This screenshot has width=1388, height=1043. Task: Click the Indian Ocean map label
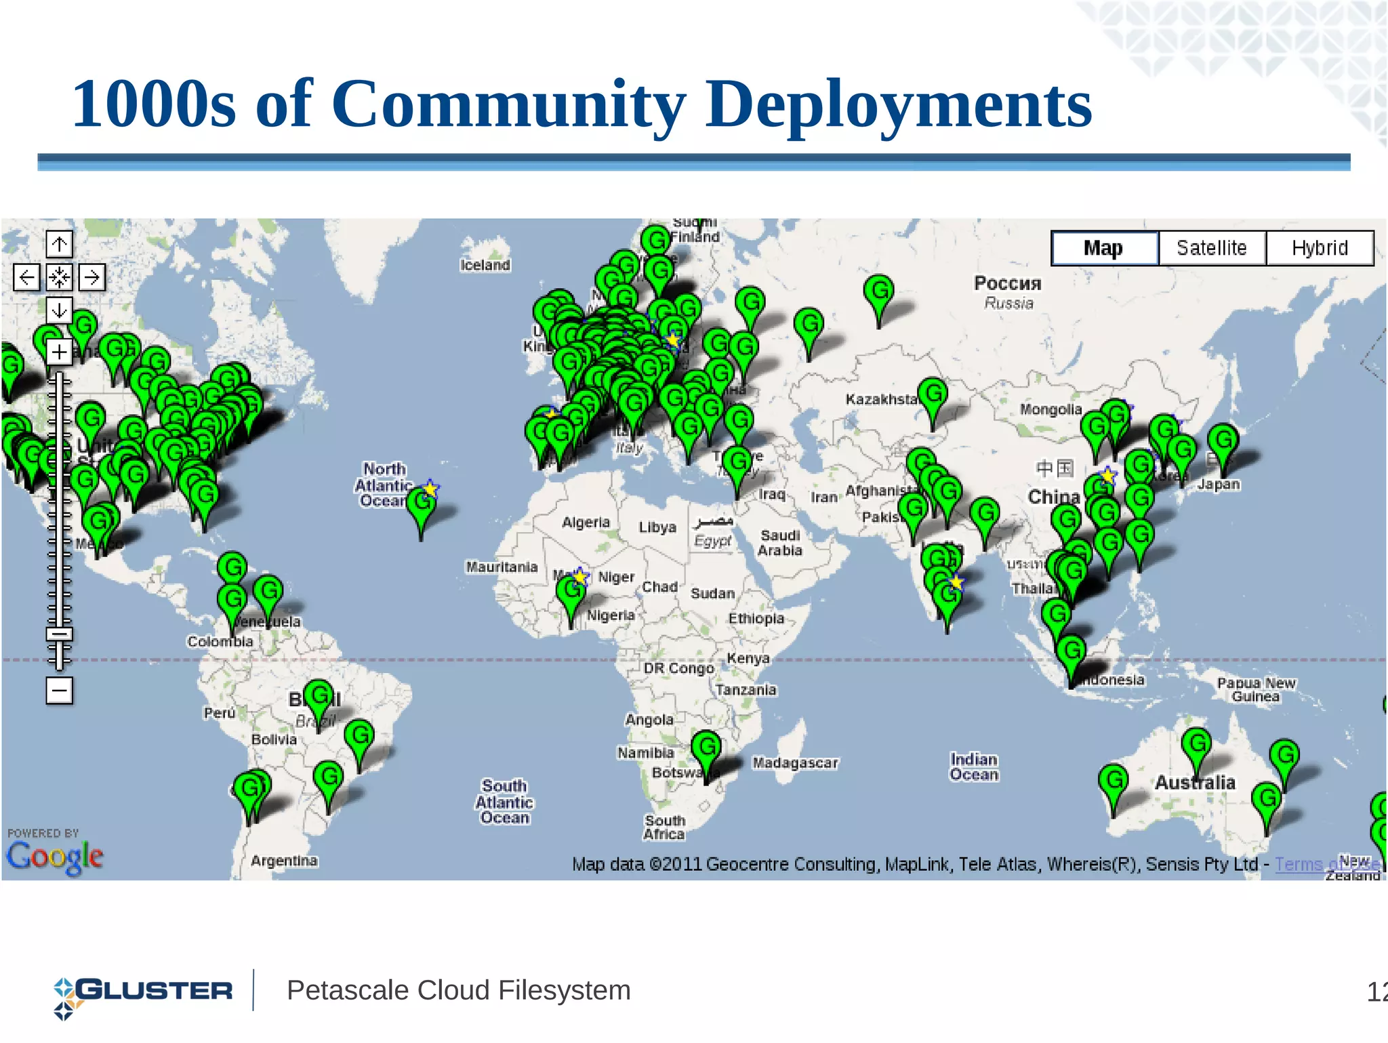click(x=974, y=767)
